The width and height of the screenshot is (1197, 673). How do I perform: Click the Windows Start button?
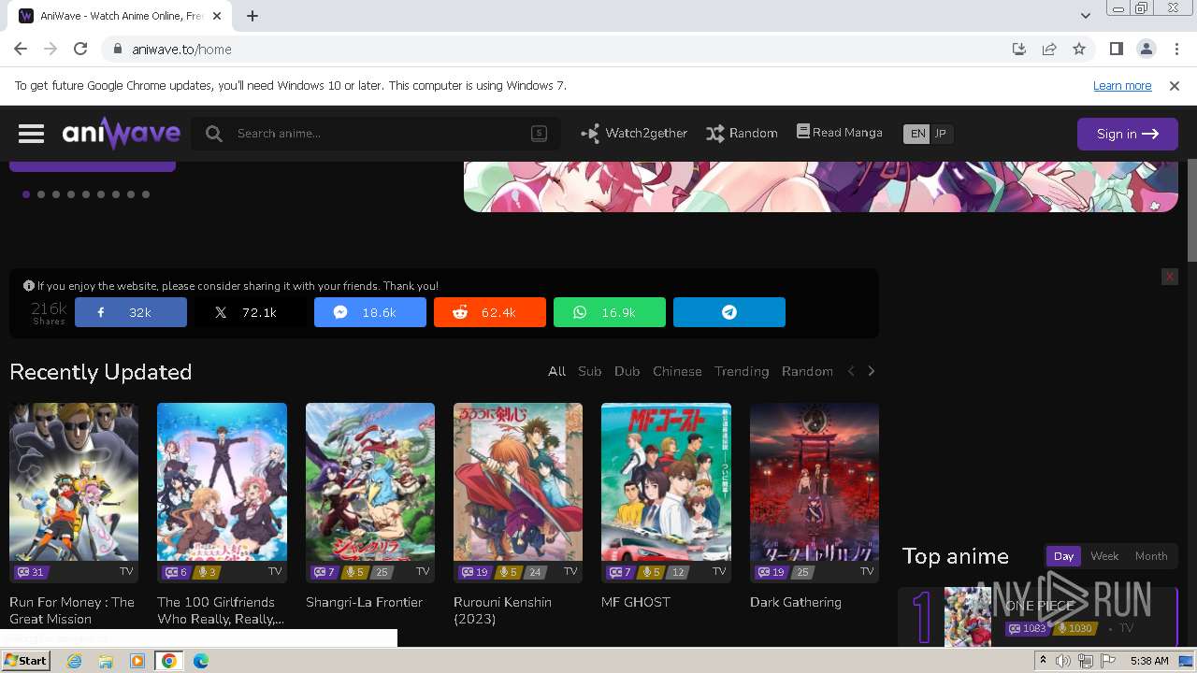pos(26,661)
